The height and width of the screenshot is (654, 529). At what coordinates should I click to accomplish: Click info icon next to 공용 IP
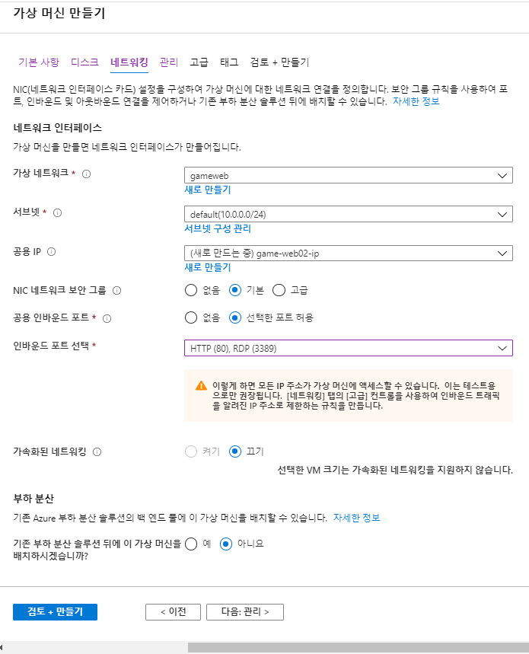click(x=51, y=251)
